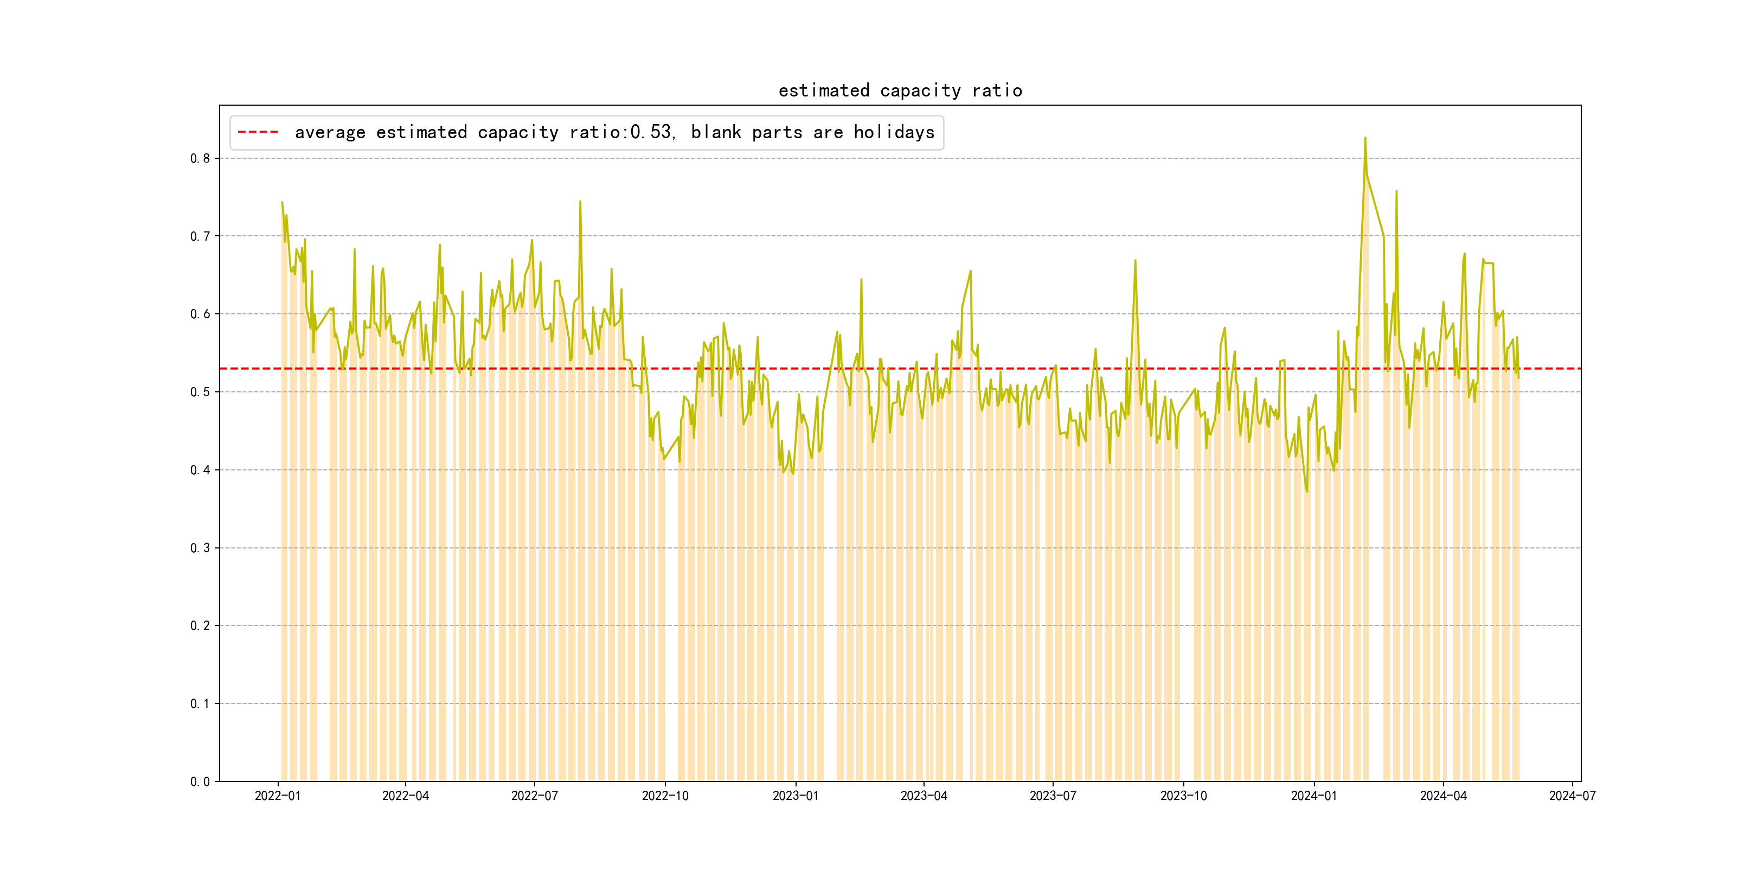
Task: Select the 2022-10 x-axis tick label
Action: pyautogui.click(x=665, y=796)
